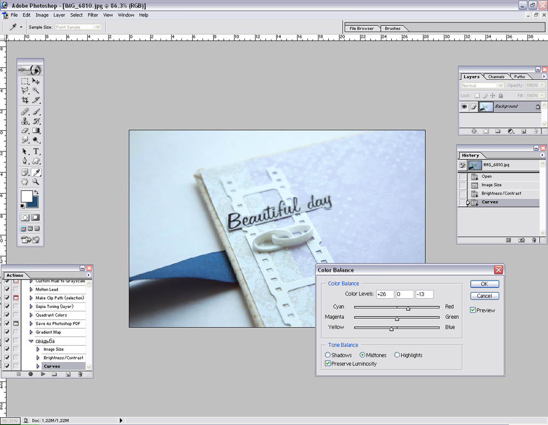548x425 pixels.
Task: Delete the selected action with trash icon
Action: pyautogui.click(x=80, y=374)
